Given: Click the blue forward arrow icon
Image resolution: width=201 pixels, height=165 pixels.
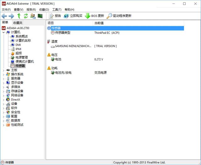Looking at the screenshot, I should tap(11, 16).
